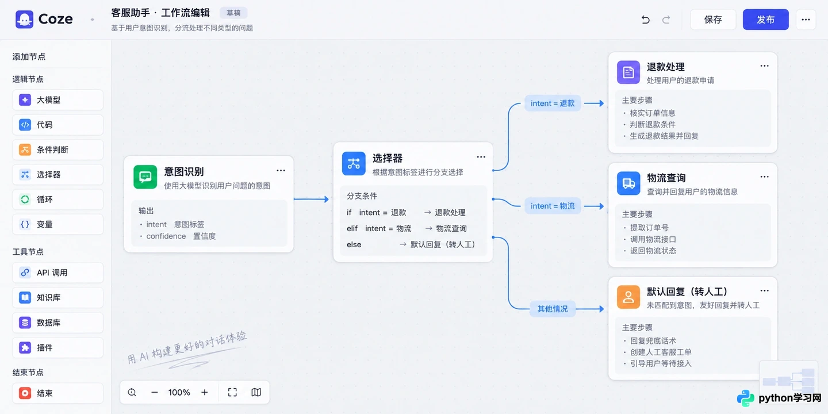Click the zoom search icon
This screenshot has height=414, width=828.
pyautogui.click(x=132, y=392)
